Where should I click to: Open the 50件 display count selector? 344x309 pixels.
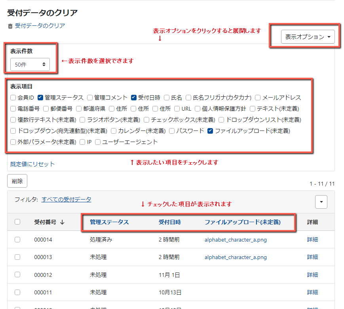pyautogui.click(x=30, y=64)
